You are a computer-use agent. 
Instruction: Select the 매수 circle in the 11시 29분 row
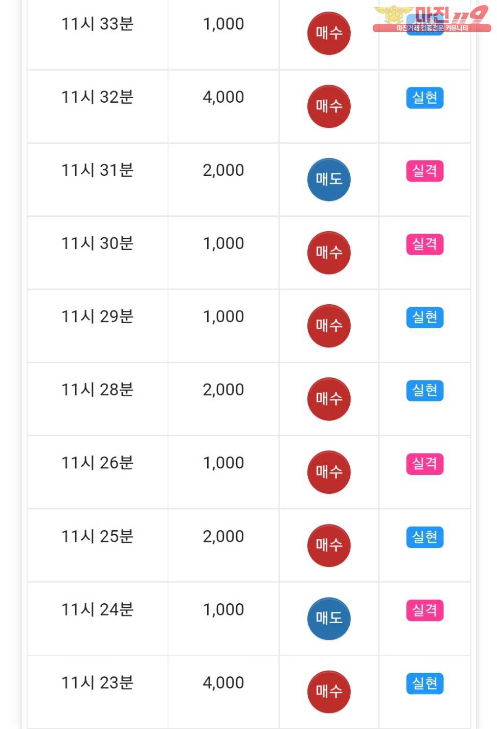[x=329, y=326]
